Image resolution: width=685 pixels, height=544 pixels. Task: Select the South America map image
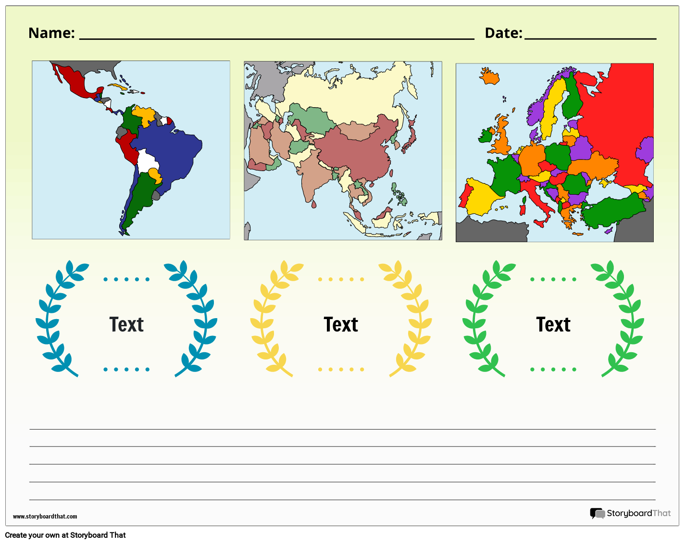point(131,149)
